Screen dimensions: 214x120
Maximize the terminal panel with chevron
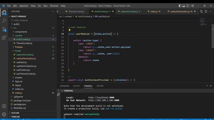(207, 86)
